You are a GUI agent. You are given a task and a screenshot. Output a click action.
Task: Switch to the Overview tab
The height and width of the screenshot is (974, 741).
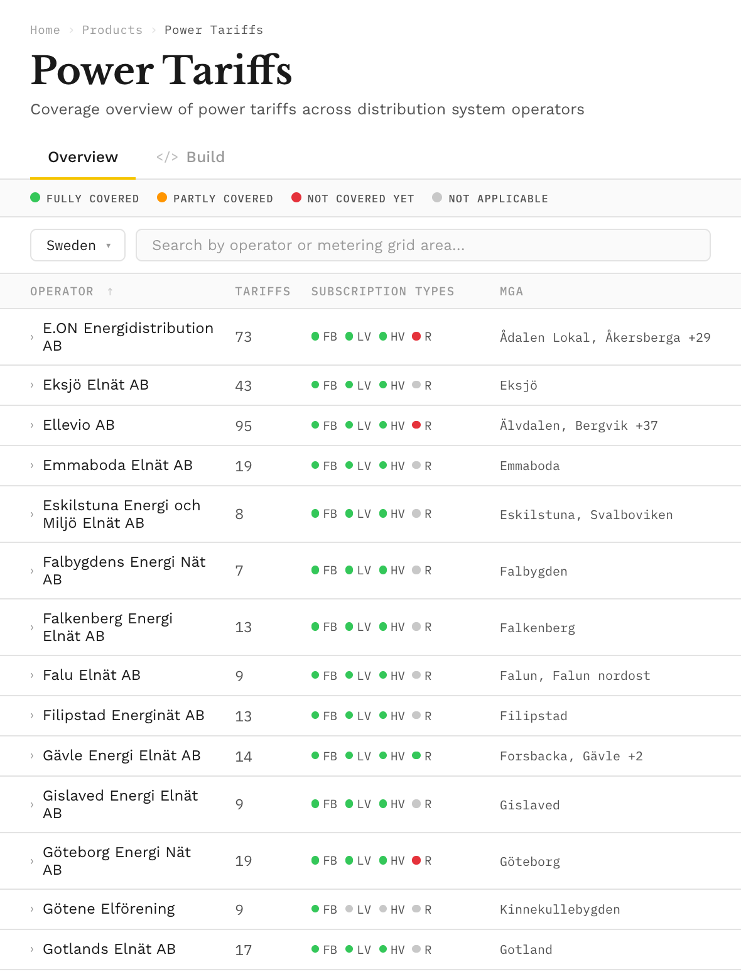click(x=83, y=157)
